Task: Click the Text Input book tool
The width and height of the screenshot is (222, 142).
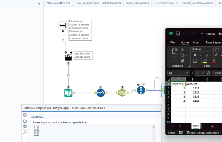Action: 69,93
